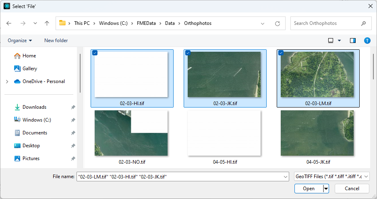Click the '04-05-JK.tif' file name label
This screenshot has width=377, height=199.
pos(318,162)
